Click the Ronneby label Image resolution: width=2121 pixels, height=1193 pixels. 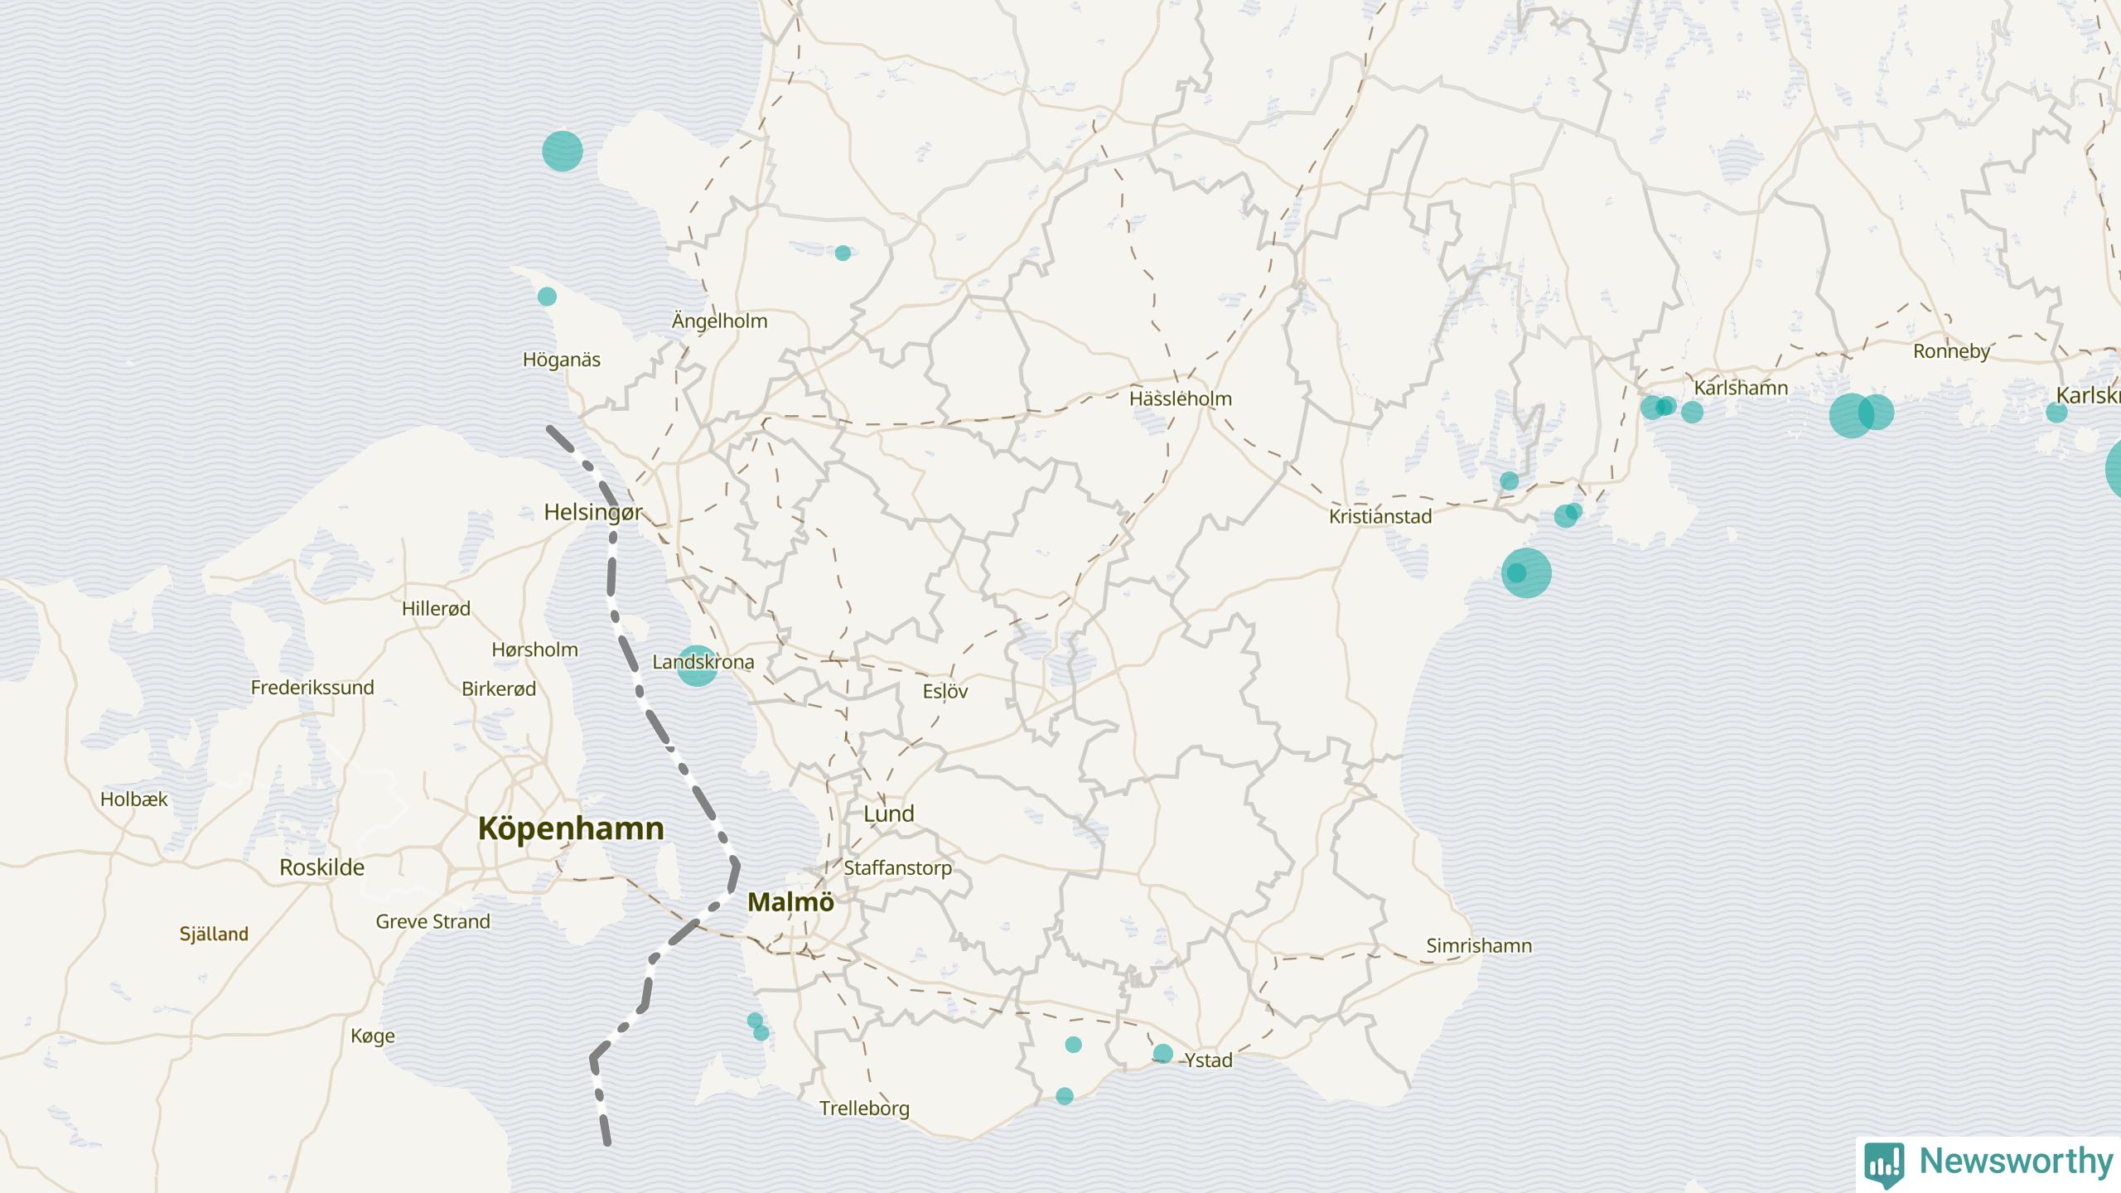coord(1951,351)
